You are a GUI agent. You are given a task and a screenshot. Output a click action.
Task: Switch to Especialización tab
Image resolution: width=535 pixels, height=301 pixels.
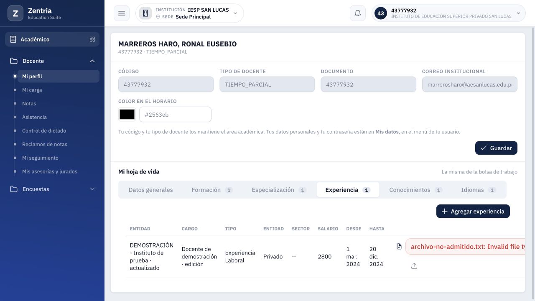[279, 190]
